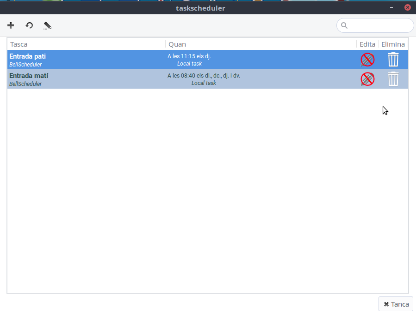This screenshot has height=314, width=416.
Task: Click the Edita column header
Action: [367, 44]
